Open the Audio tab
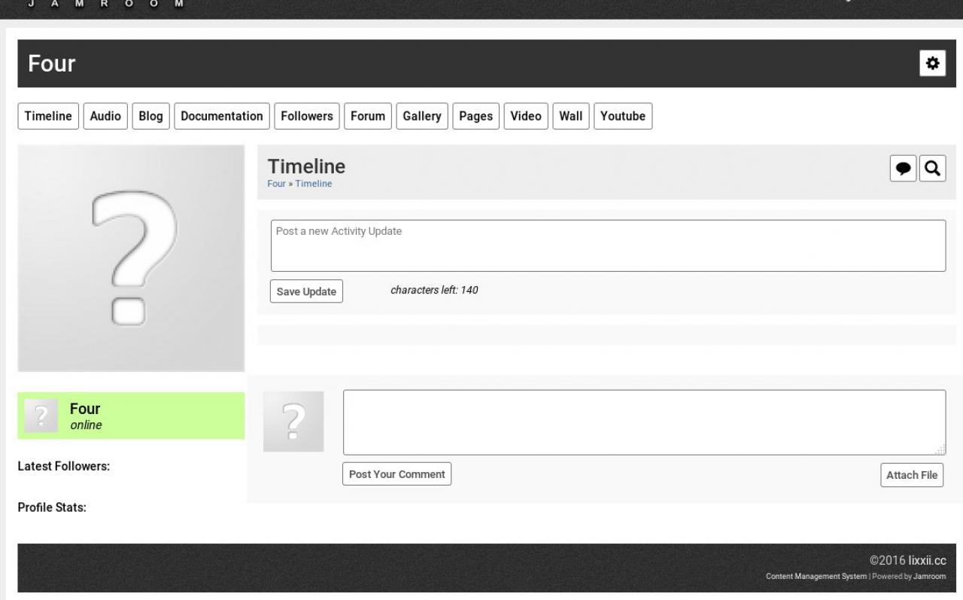 (105, 116)
